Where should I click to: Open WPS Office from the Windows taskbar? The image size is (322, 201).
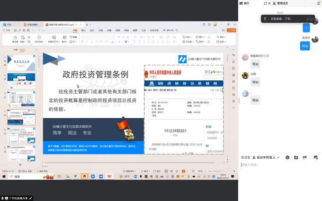coord(110,176)
